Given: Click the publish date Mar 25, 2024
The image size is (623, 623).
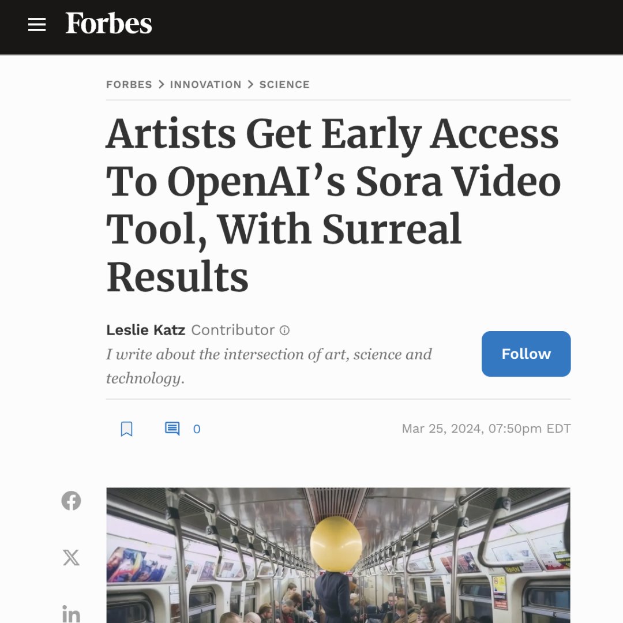Looking at the screenshot, I should pyautogui.click(x=486, y=429).
